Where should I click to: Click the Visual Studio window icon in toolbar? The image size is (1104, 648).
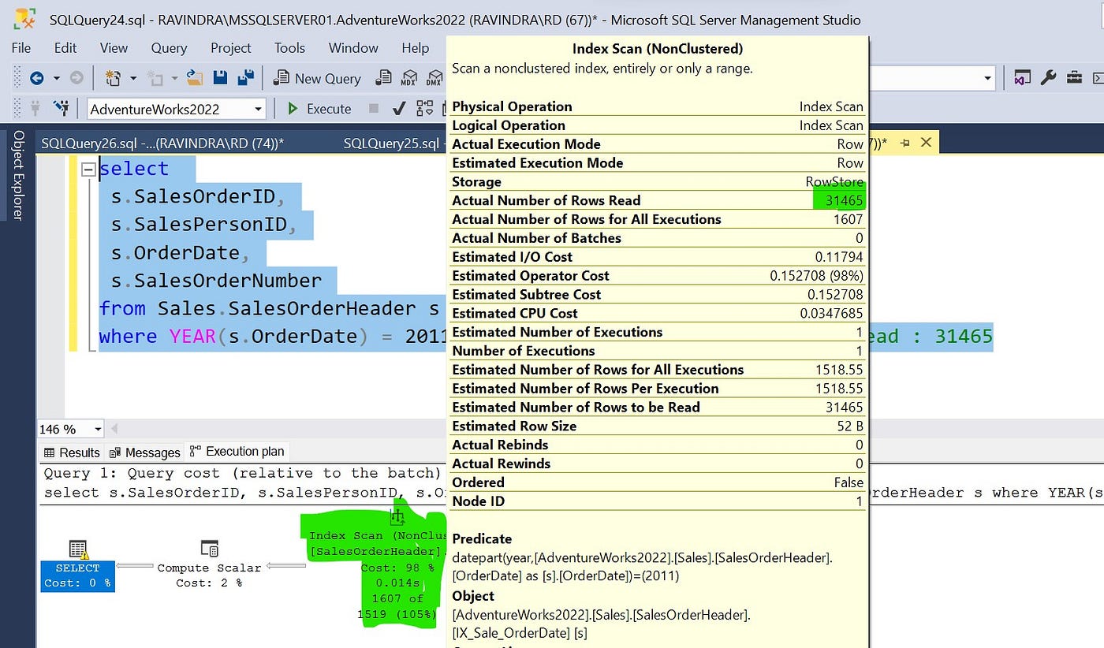[x=1023, y=78]
